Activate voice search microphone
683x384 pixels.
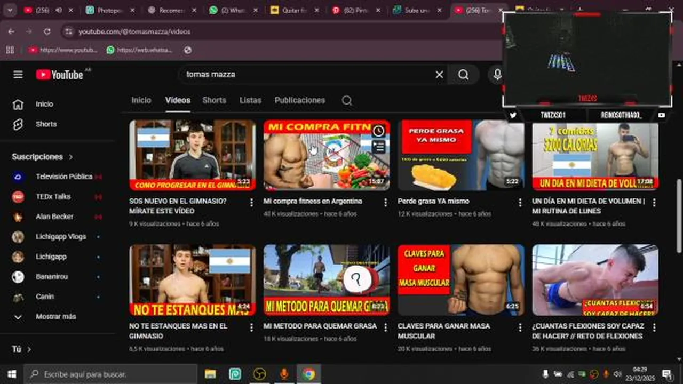point(497,75)
